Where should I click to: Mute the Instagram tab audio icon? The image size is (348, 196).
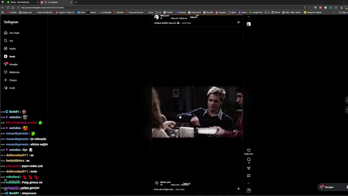[x=45, y=2]
